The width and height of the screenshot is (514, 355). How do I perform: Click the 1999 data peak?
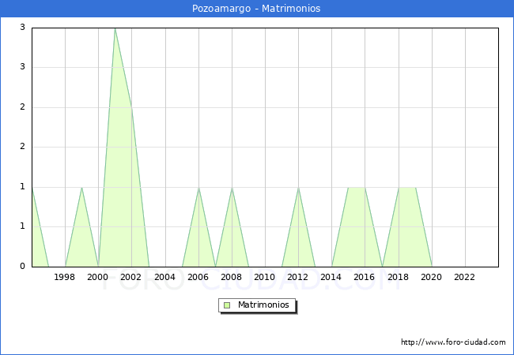(x=81, y=188)
